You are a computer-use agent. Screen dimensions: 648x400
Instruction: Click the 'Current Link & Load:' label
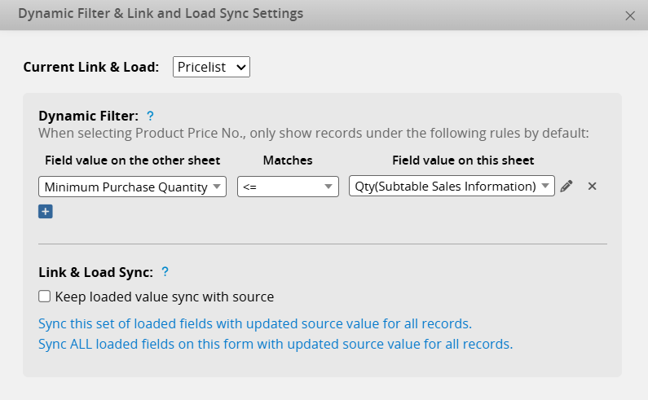(x=91, y=67)
